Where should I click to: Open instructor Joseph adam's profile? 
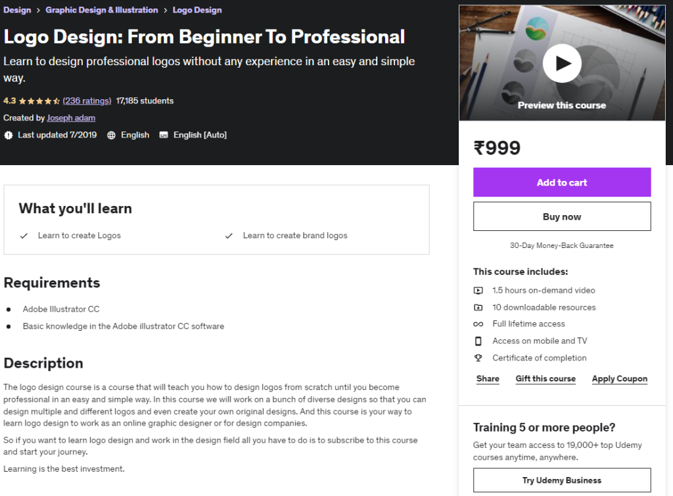point(71,118)
